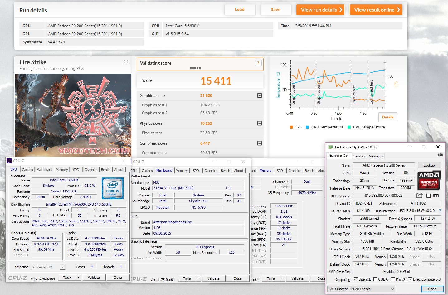Open the SPD tab in the Mainboard CPU-Z window
Viewport: 448px width, 295px height.
coord(196,171)
